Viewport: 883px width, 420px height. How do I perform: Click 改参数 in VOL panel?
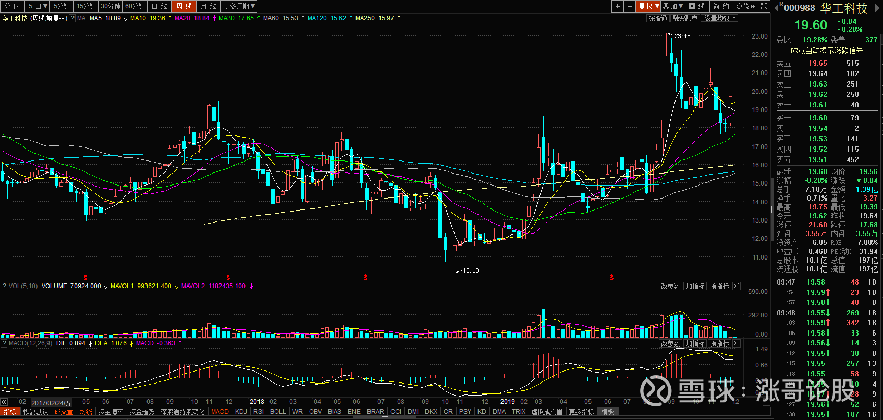(x=670, y=286)
